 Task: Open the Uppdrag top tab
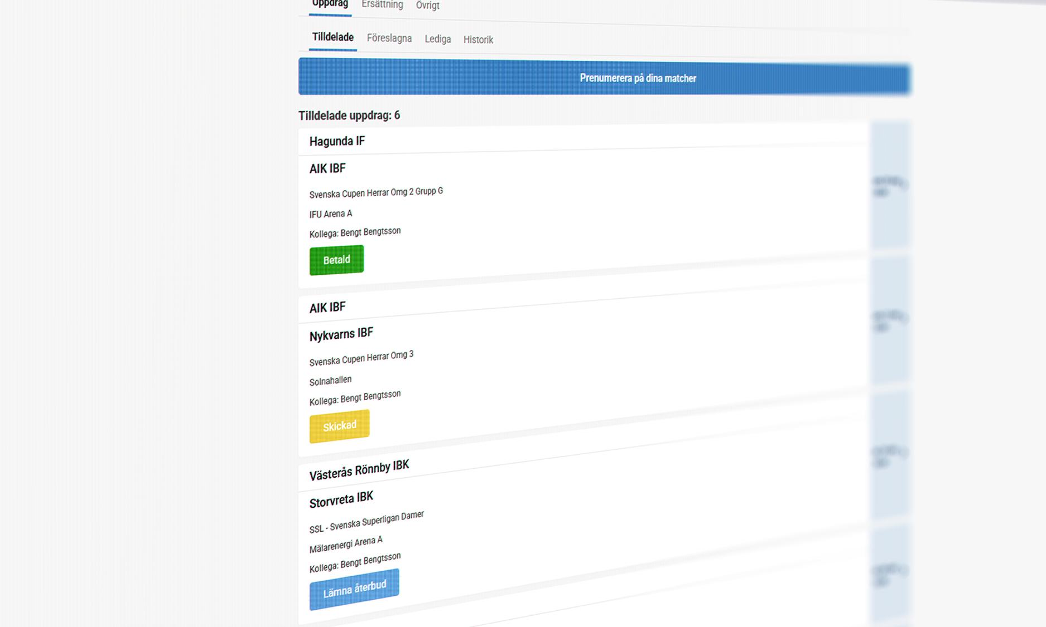[x=330, y=4]
